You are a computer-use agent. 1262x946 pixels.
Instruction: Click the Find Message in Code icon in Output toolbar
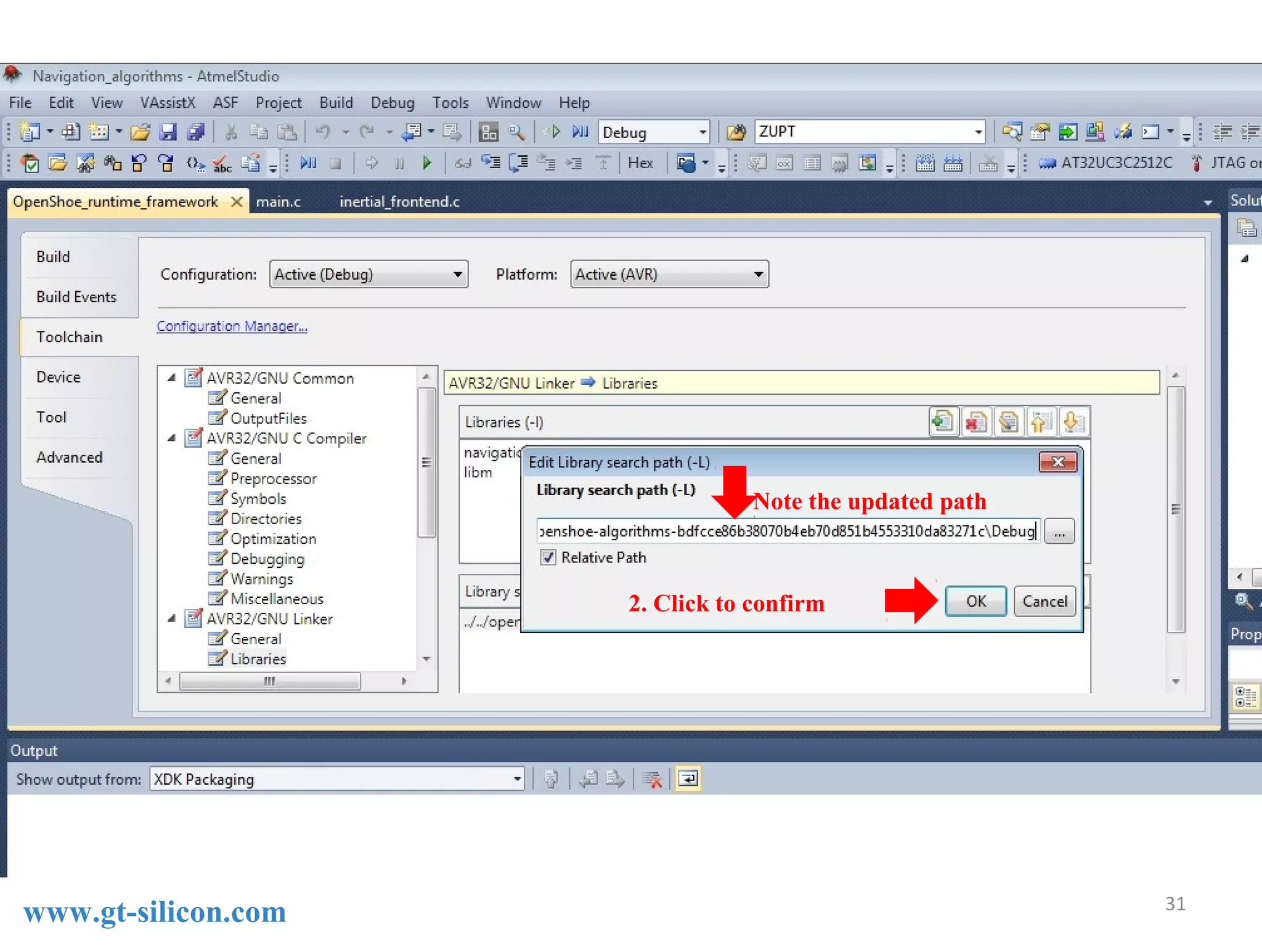(551, 779)
